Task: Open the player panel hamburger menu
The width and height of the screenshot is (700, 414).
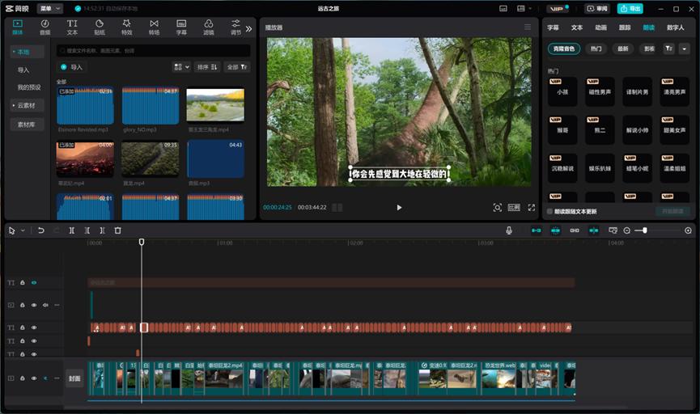Action: point(528,27)
